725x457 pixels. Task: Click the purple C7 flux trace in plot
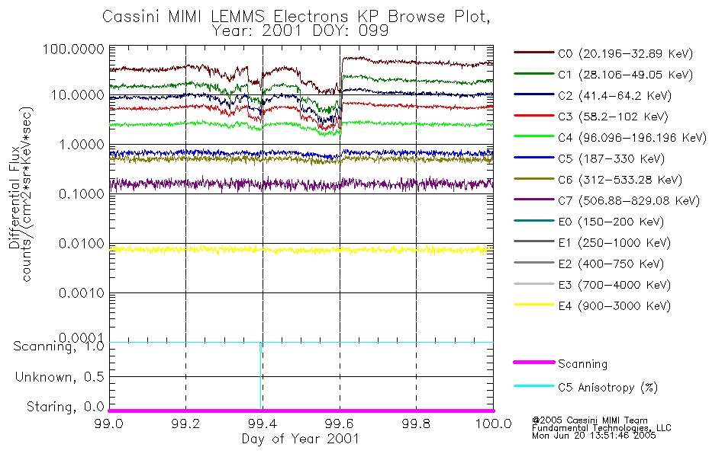(301, 184)
